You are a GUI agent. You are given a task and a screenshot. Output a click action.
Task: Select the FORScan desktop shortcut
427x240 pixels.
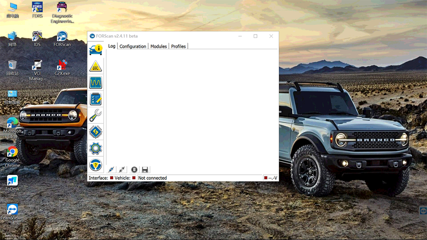pos(62,39)
